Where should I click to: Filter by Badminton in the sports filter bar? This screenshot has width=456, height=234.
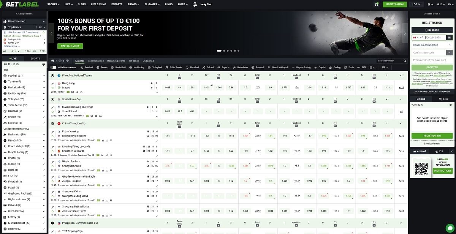tap(240, 67)
